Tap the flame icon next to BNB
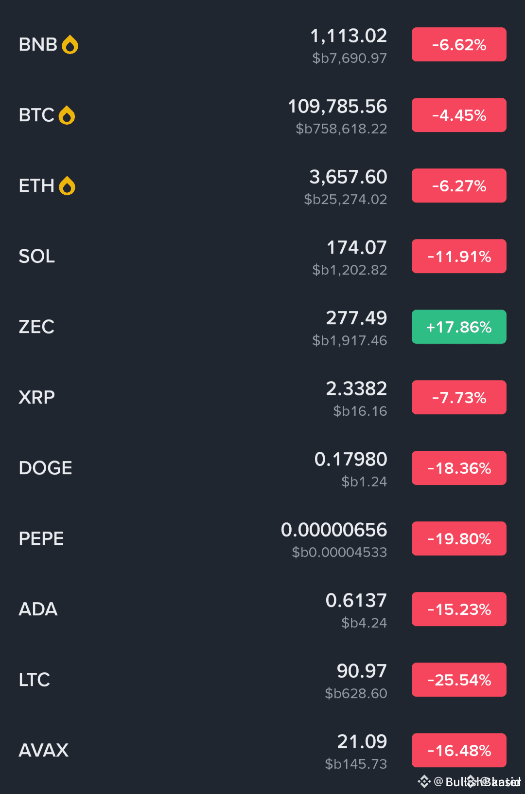Screen dimensions: 525x794 pos(70,45)
